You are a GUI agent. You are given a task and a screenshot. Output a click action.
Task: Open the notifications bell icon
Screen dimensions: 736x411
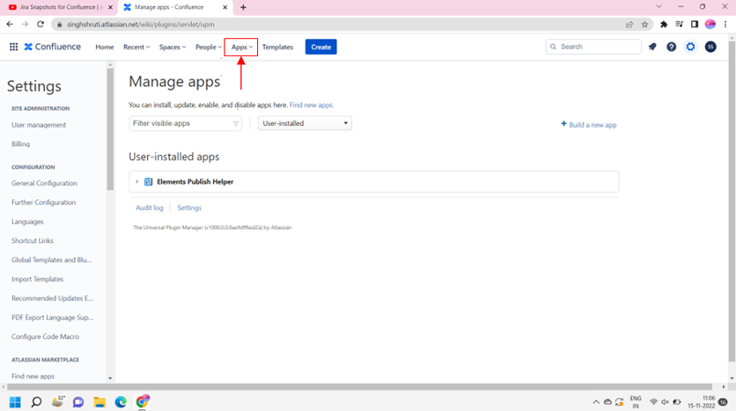pyautogui.click(x=652, y=47)
